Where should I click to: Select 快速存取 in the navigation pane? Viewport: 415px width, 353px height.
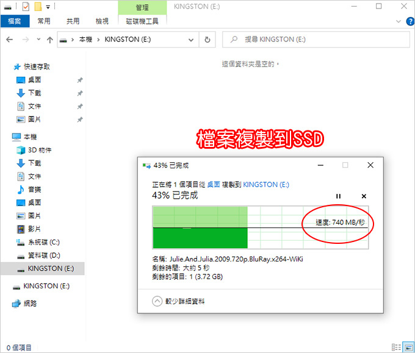coord(37,66)
